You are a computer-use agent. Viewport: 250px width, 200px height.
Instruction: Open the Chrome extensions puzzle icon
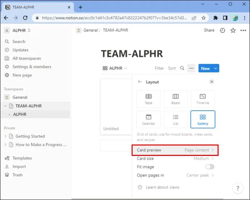(216, 18)
